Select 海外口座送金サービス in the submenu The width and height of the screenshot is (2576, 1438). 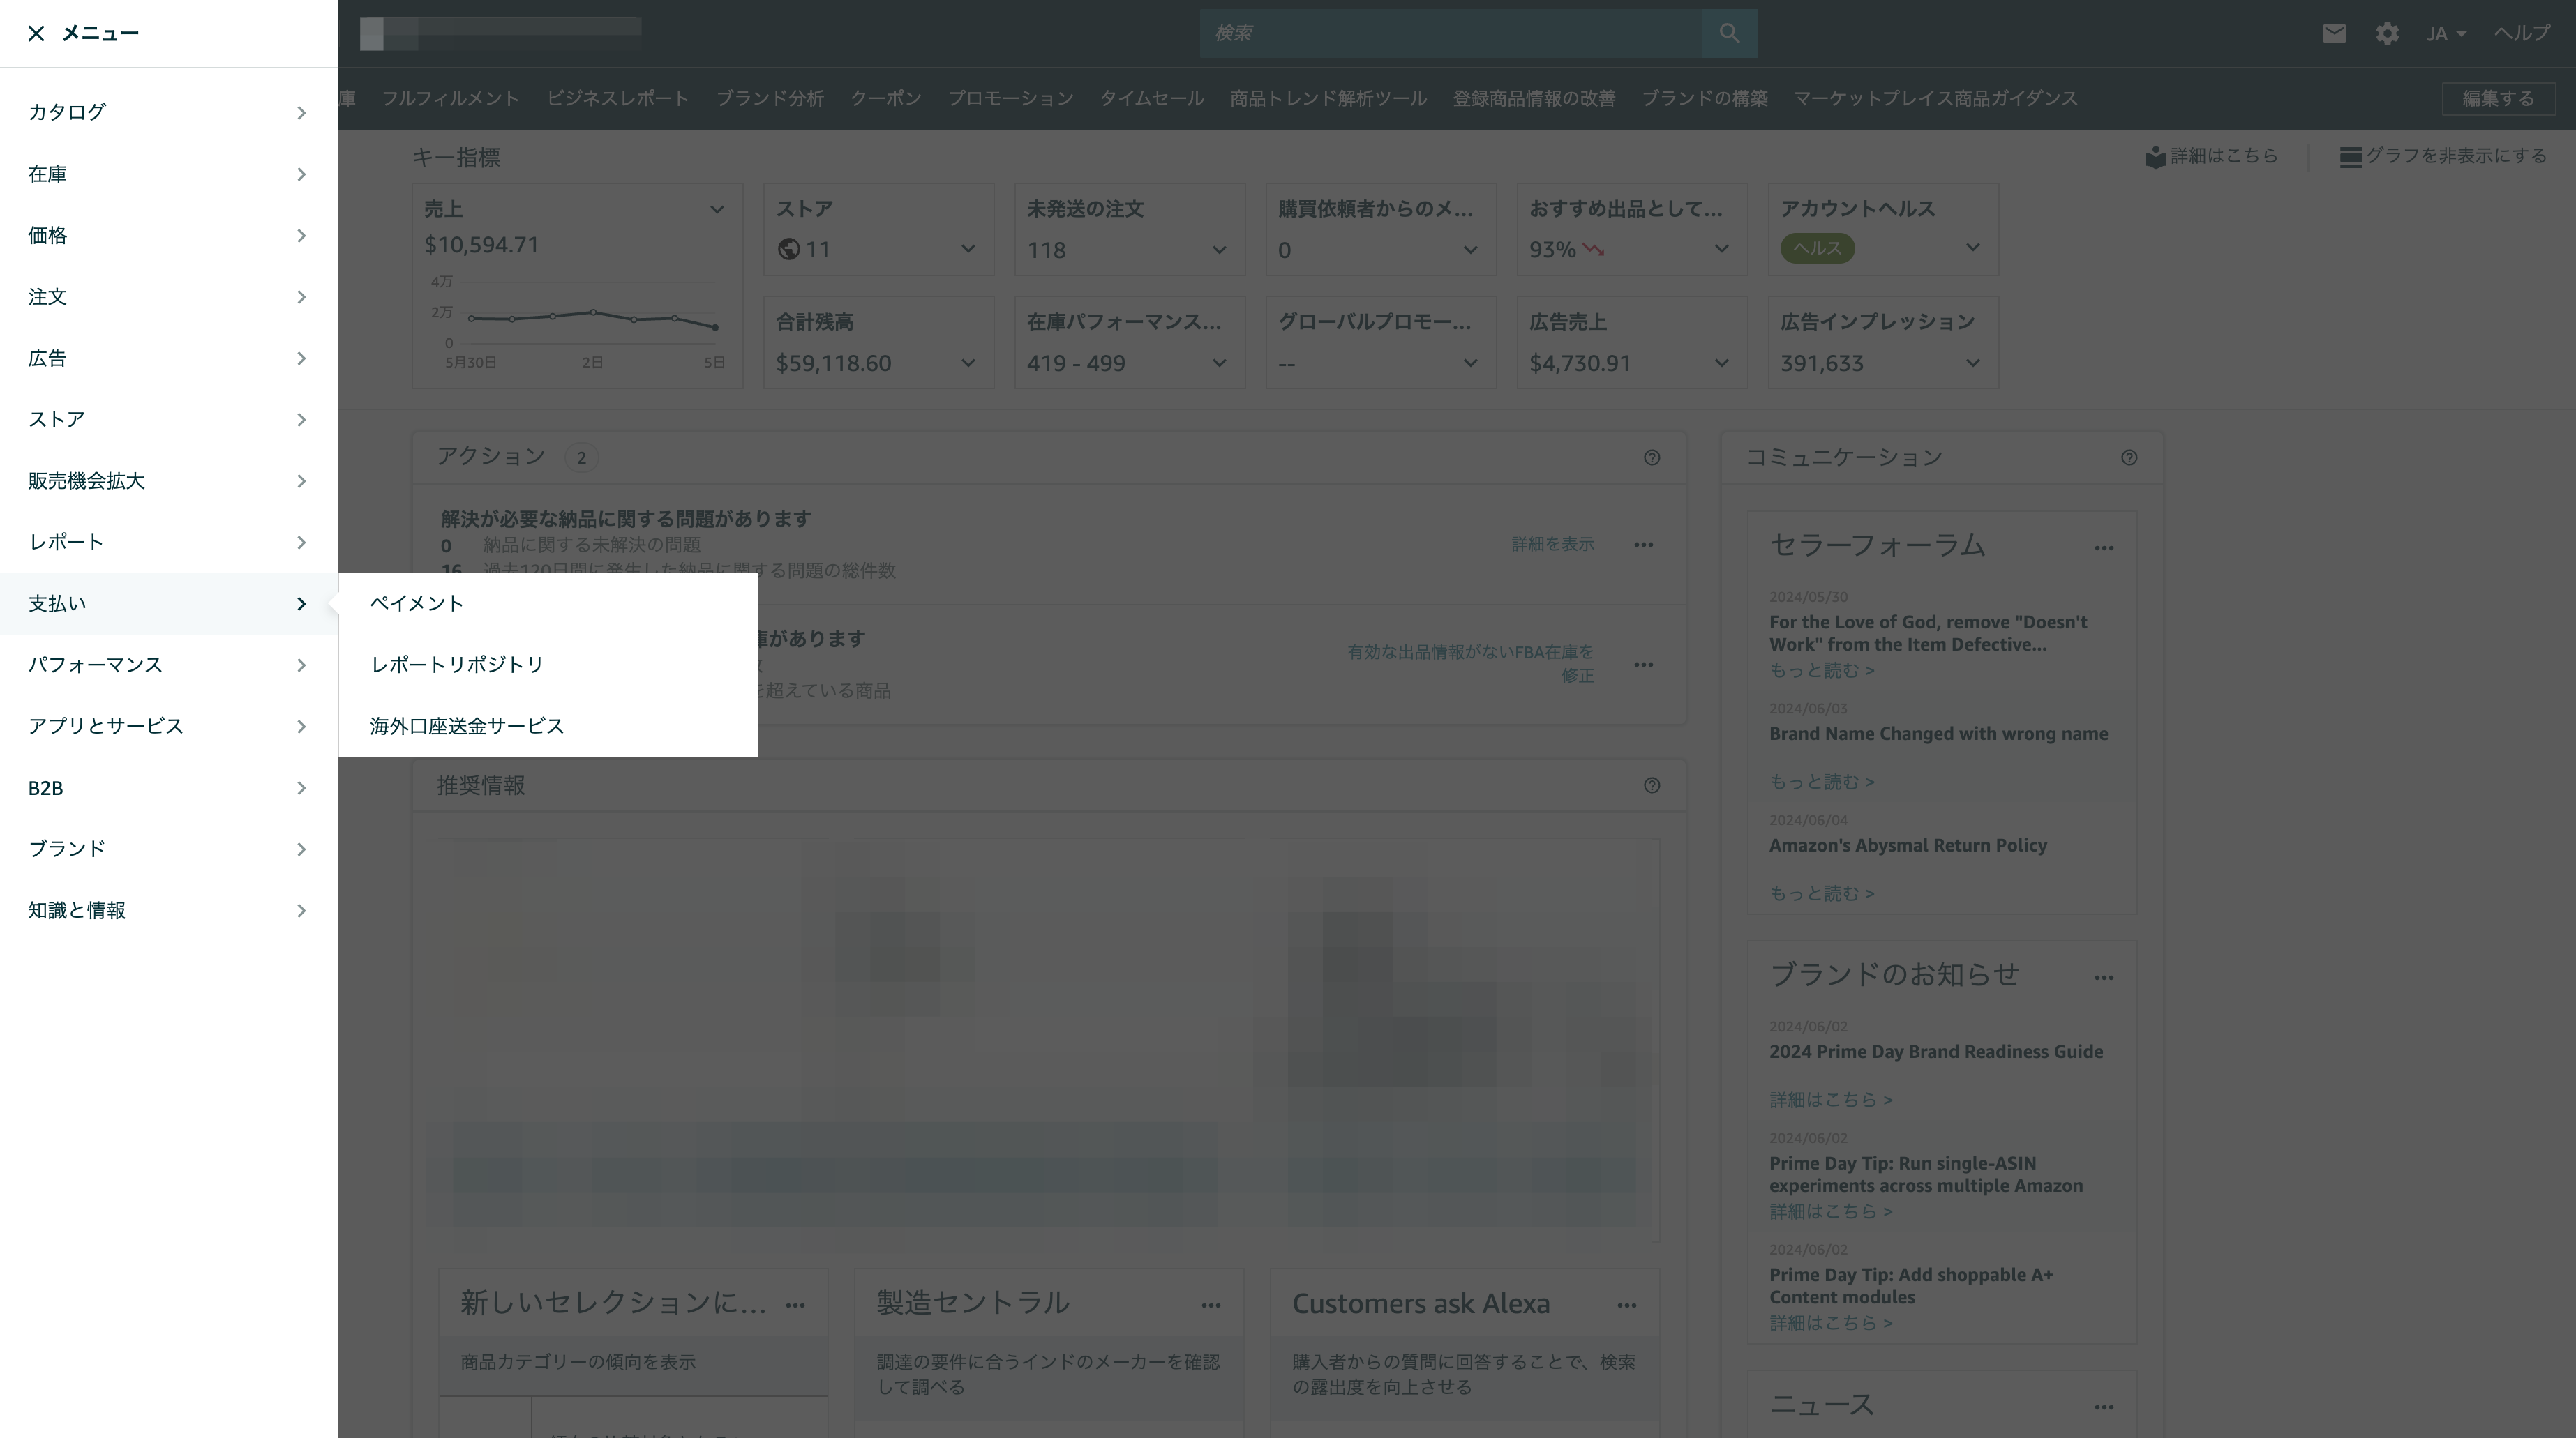point(547,727)
